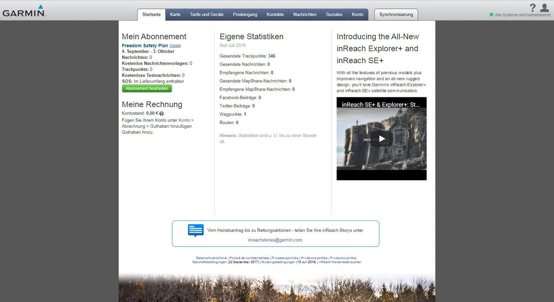The image size is (554, 302).
Task: Click the Synchronisierung button
Action: (396, 14)
